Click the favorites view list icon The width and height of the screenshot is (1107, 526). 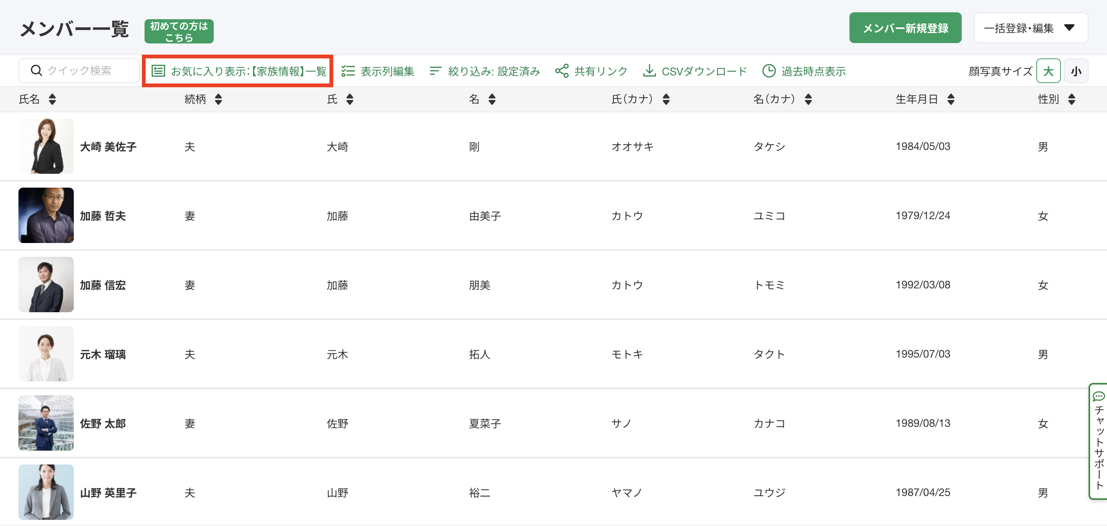158,71
